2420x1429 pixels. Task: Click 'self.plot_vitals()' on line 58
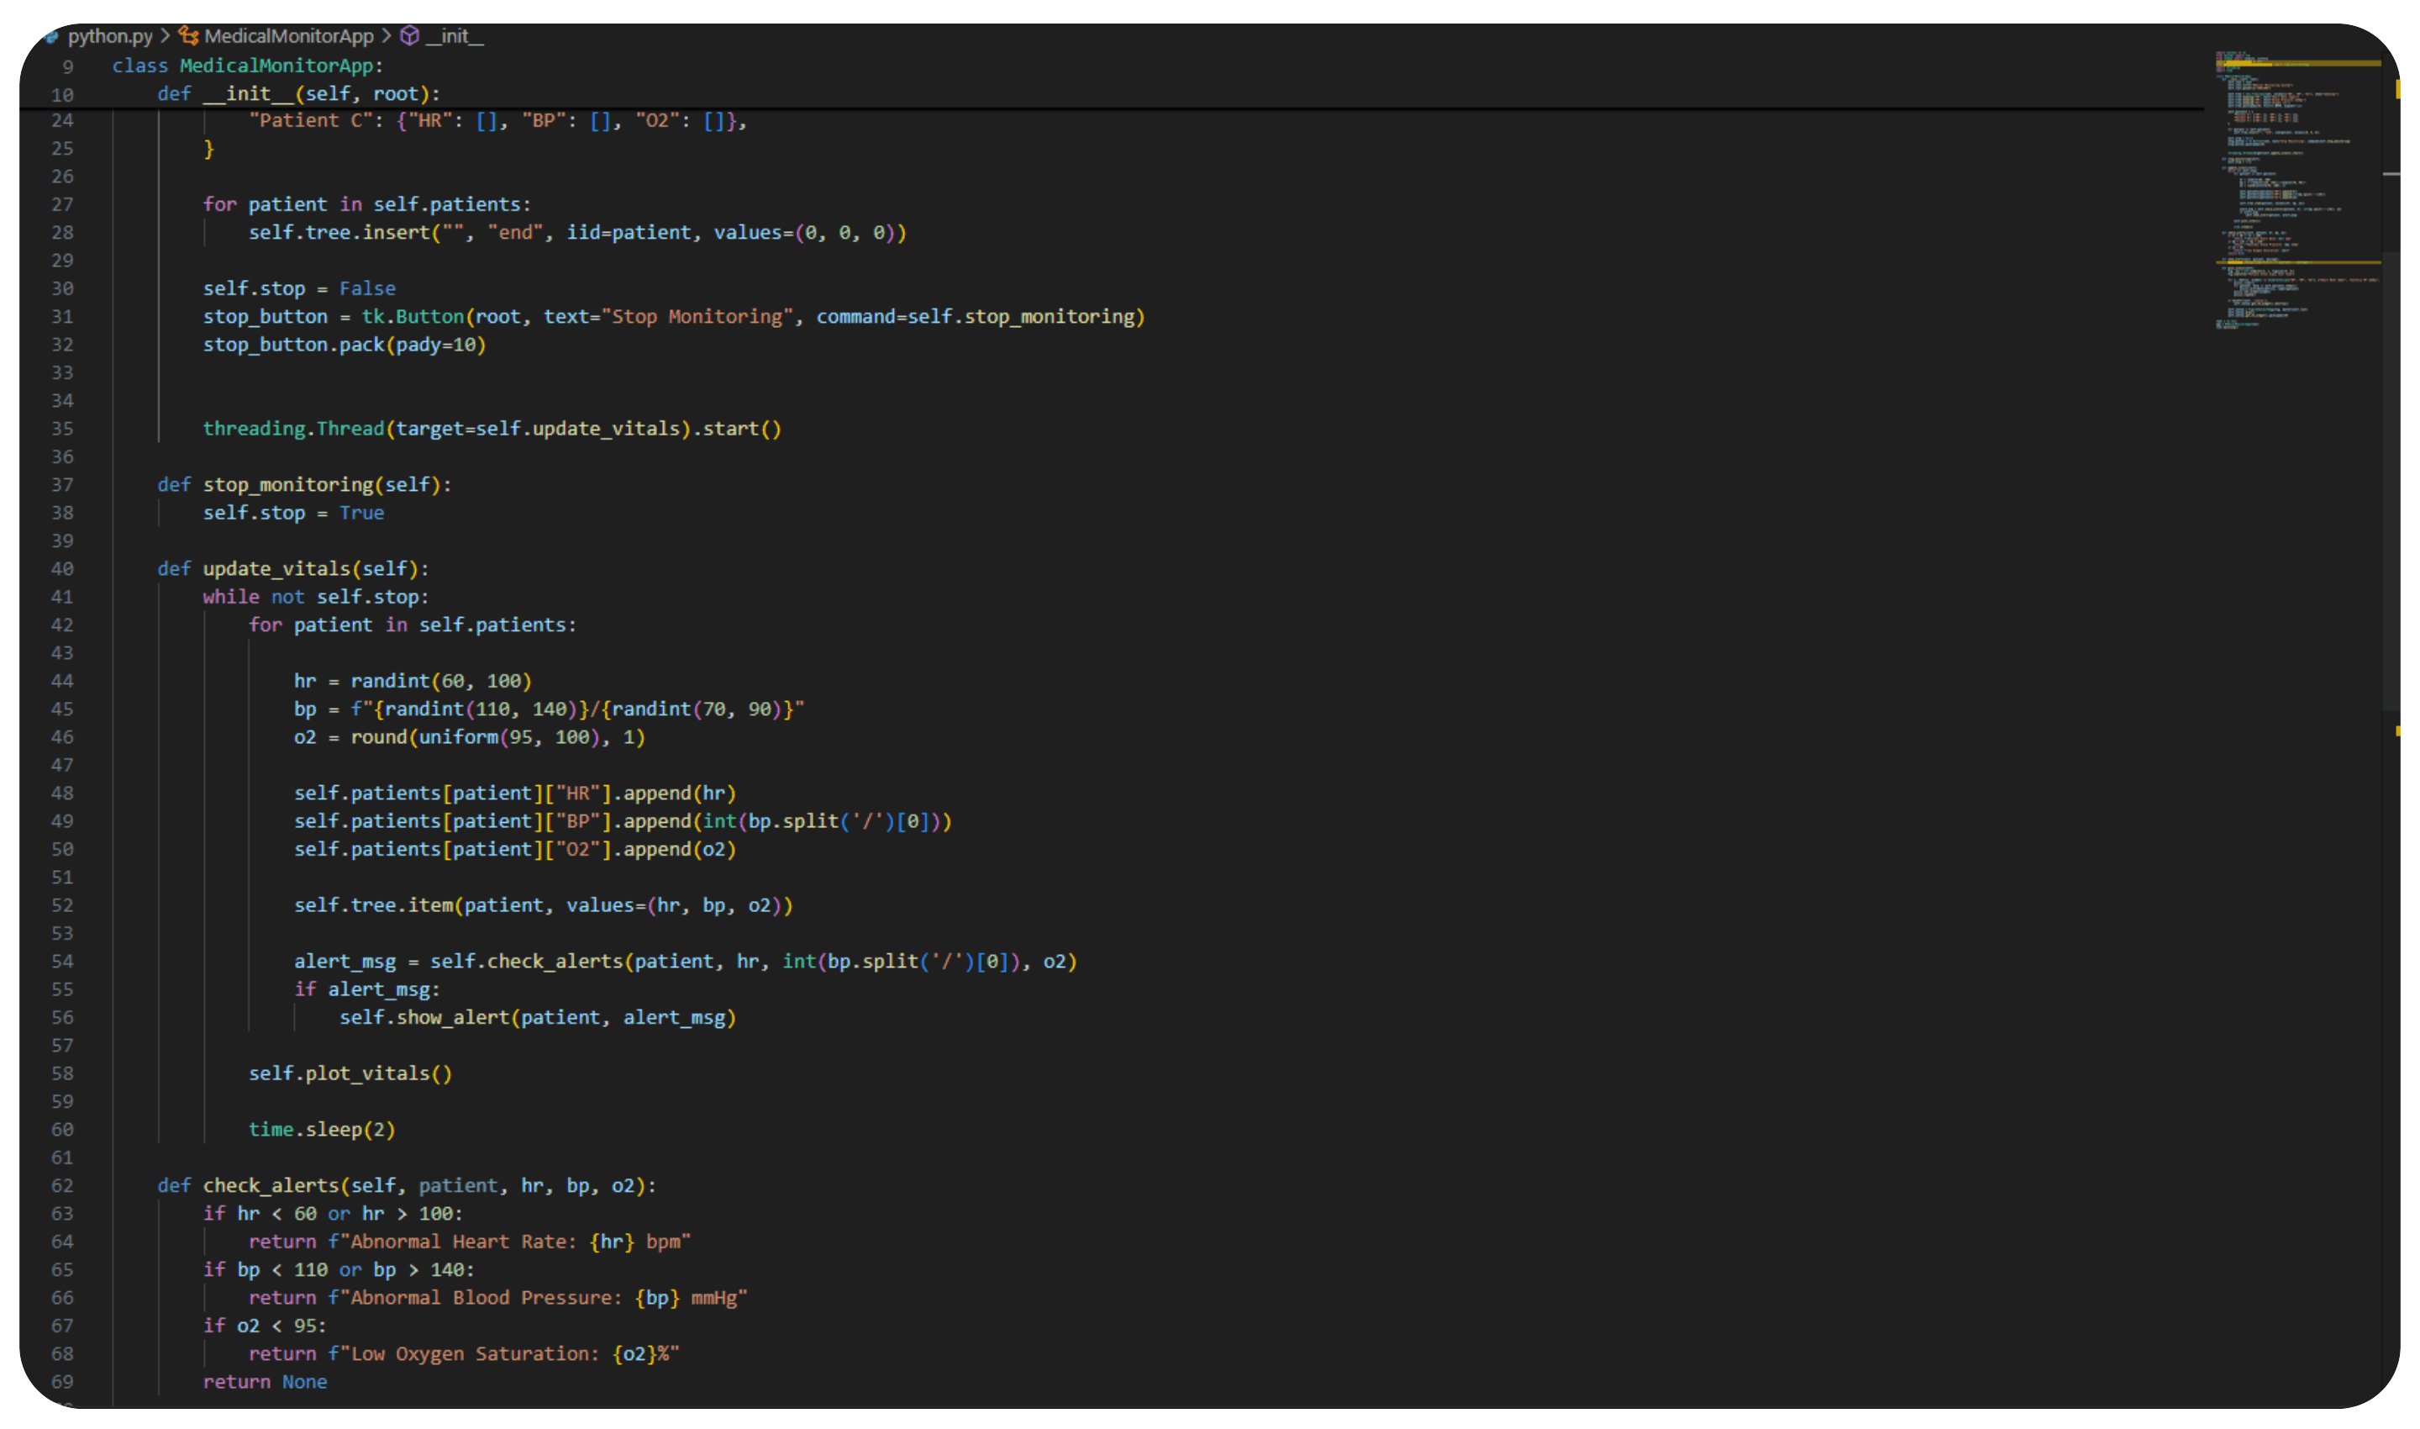[x=350, y=1073]
